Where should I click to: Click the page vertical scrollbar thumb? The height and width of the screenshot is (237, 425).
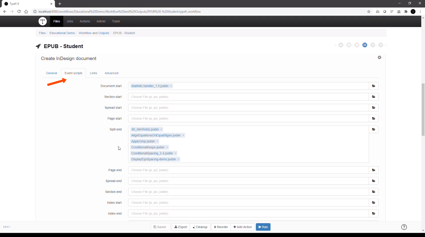pos(423,109)
